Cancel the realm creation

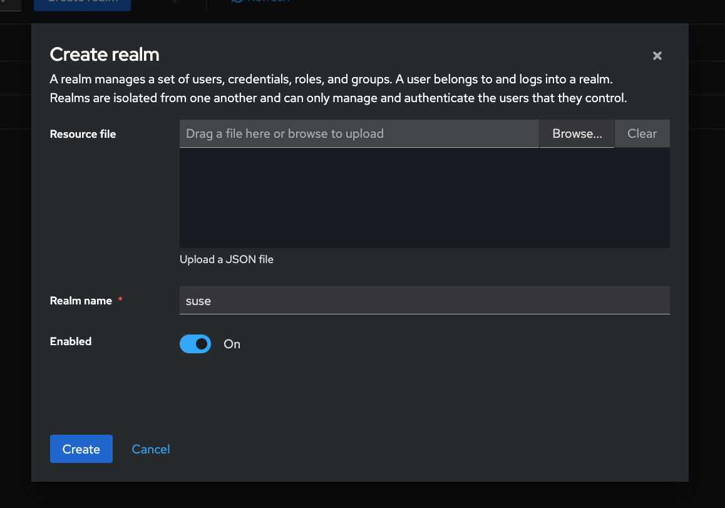(x=151, y=449)
